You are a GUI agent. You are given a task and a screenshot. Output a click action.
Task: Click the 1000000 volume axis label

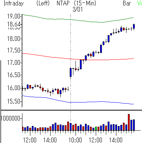[x=10, y=118]
